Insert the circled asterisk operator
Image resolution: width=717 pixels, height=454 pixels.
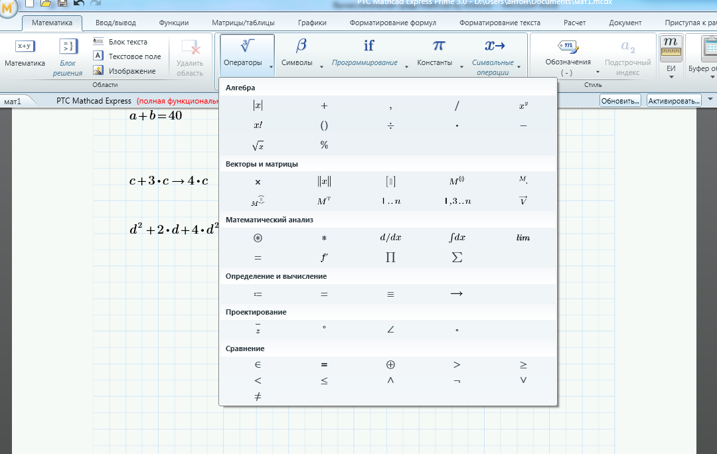tap(258, 238)
